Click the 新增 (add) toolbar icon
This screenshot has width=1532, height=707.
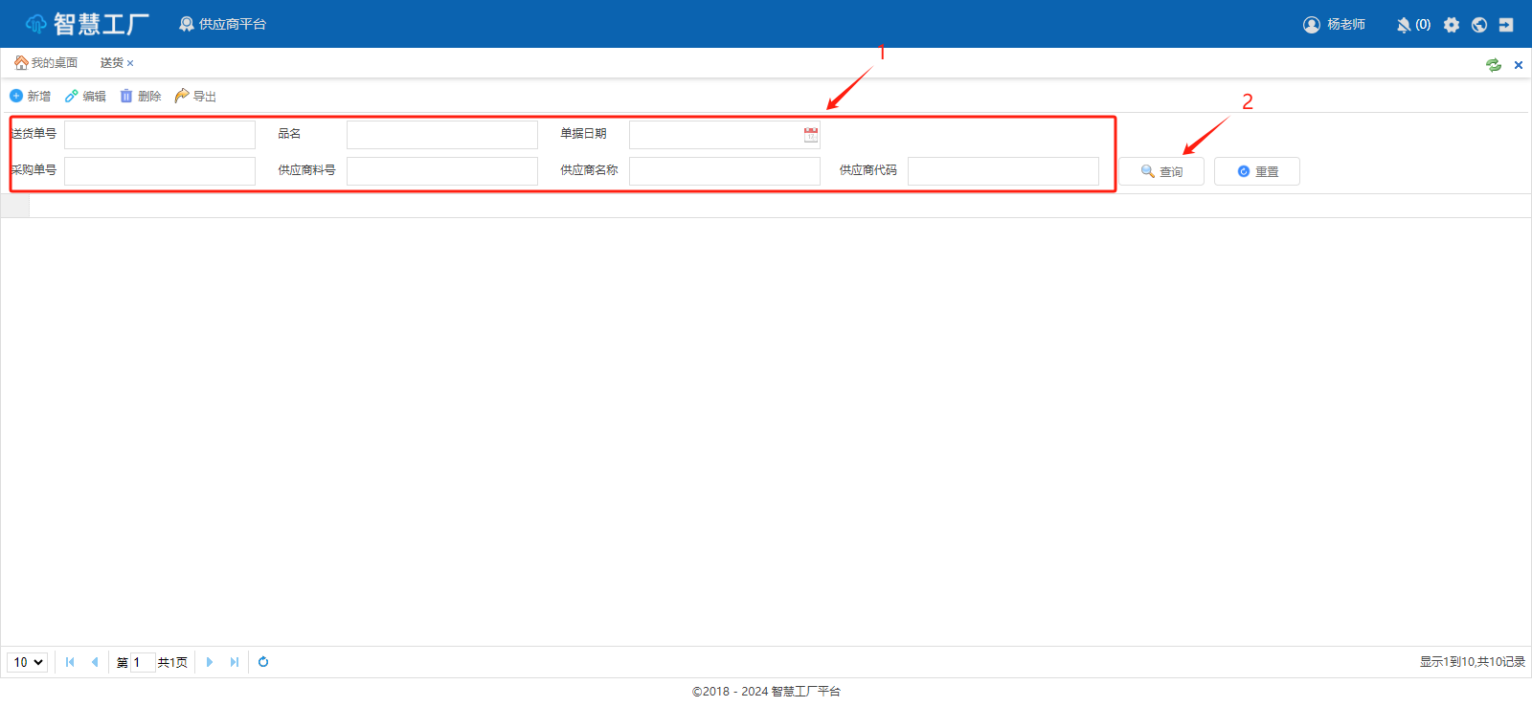16,96
